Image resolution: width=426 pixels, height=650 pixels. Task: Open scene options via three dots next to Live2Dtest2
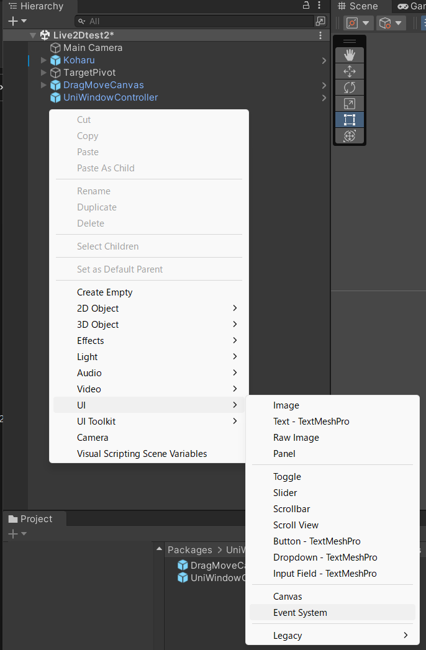point(320,35)
